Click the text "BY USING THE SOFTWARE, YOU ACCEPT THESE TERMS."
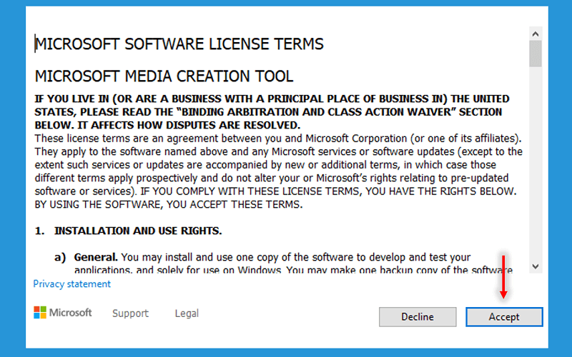The width and height of the screenshot is (572, 357). point(169,204)
